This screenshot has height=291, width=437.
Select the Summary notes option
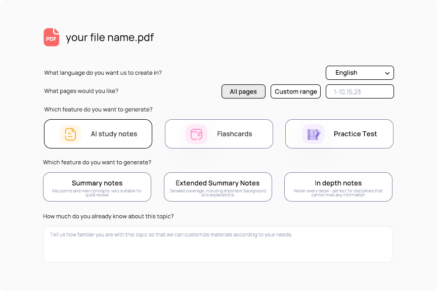point(97,187)
